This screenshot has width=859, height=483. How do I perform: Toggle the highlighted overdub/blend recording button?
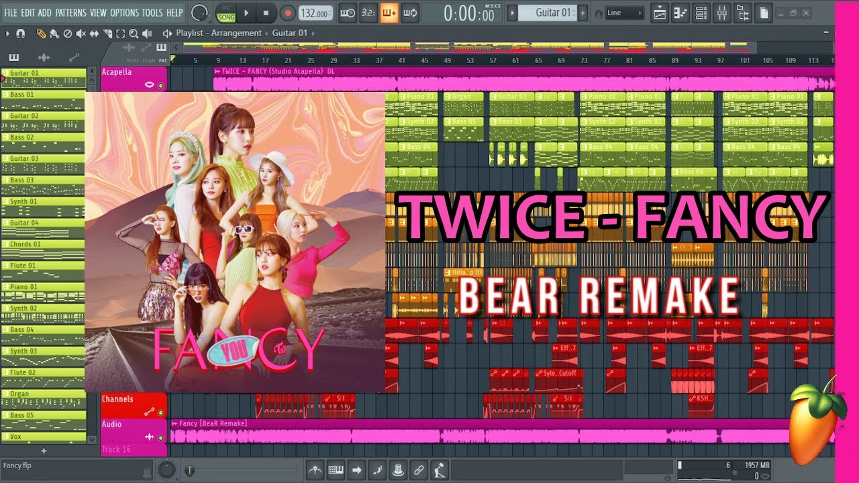click(x=389, y=13)
